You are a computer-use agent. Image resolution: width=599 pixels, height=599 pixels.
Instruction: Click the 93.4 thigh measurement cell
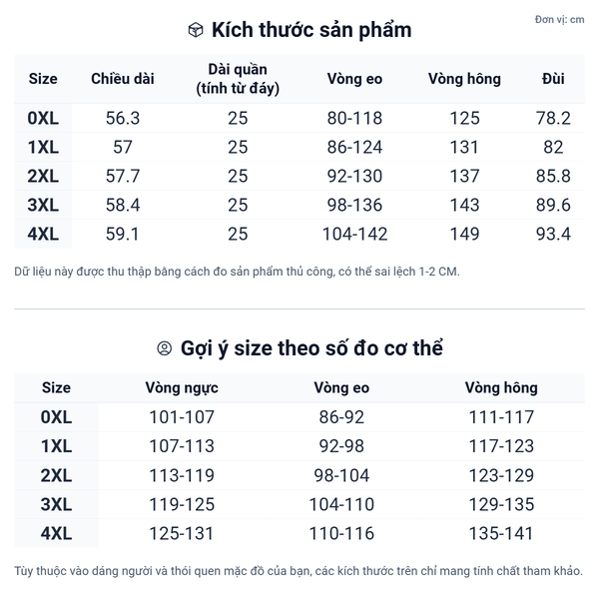[x=553, y=235]
